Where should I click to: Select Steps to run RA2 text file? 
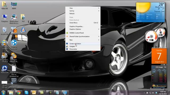point(14,72)
